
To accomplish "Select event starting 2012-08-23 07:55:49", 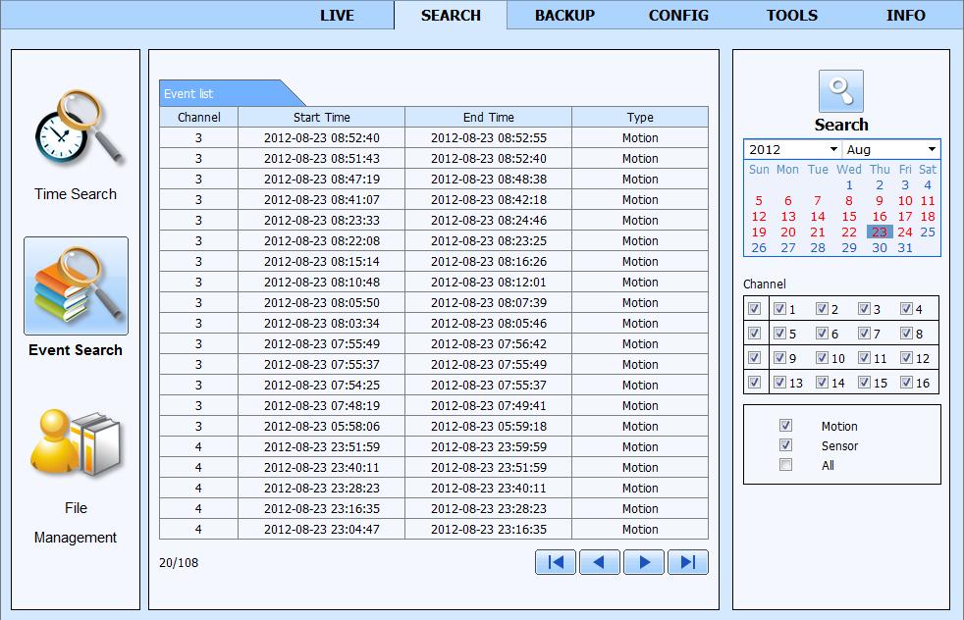I will pyautogui.click(x=434, y=343).
